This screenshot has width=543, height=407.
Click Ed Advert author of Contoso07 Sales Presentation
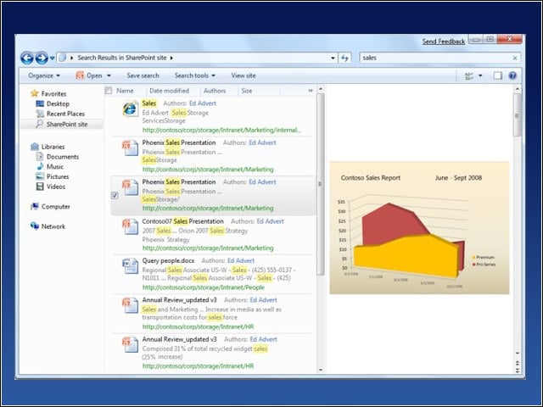270,221
